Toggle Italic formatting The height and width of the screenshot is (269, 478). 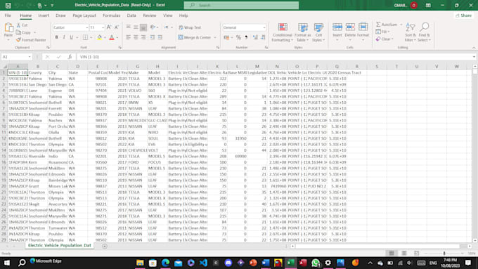coord(64,37)
